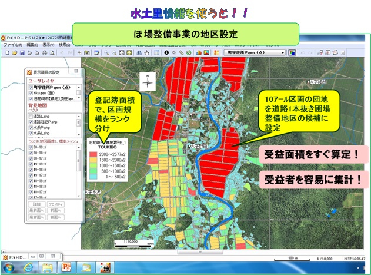The image size is (371, 275).
Task: Click the binoculars search icon
Action: pyautogui.click(x=139, y=52)
